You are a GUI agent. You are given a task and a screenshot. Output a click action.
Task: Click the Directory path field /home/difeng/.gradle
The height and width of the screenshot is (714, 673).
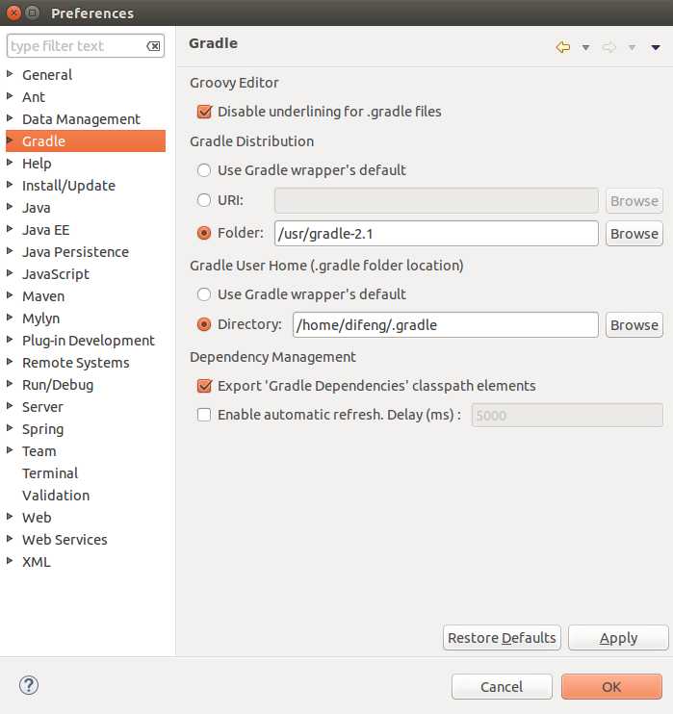tap(445, 325)
